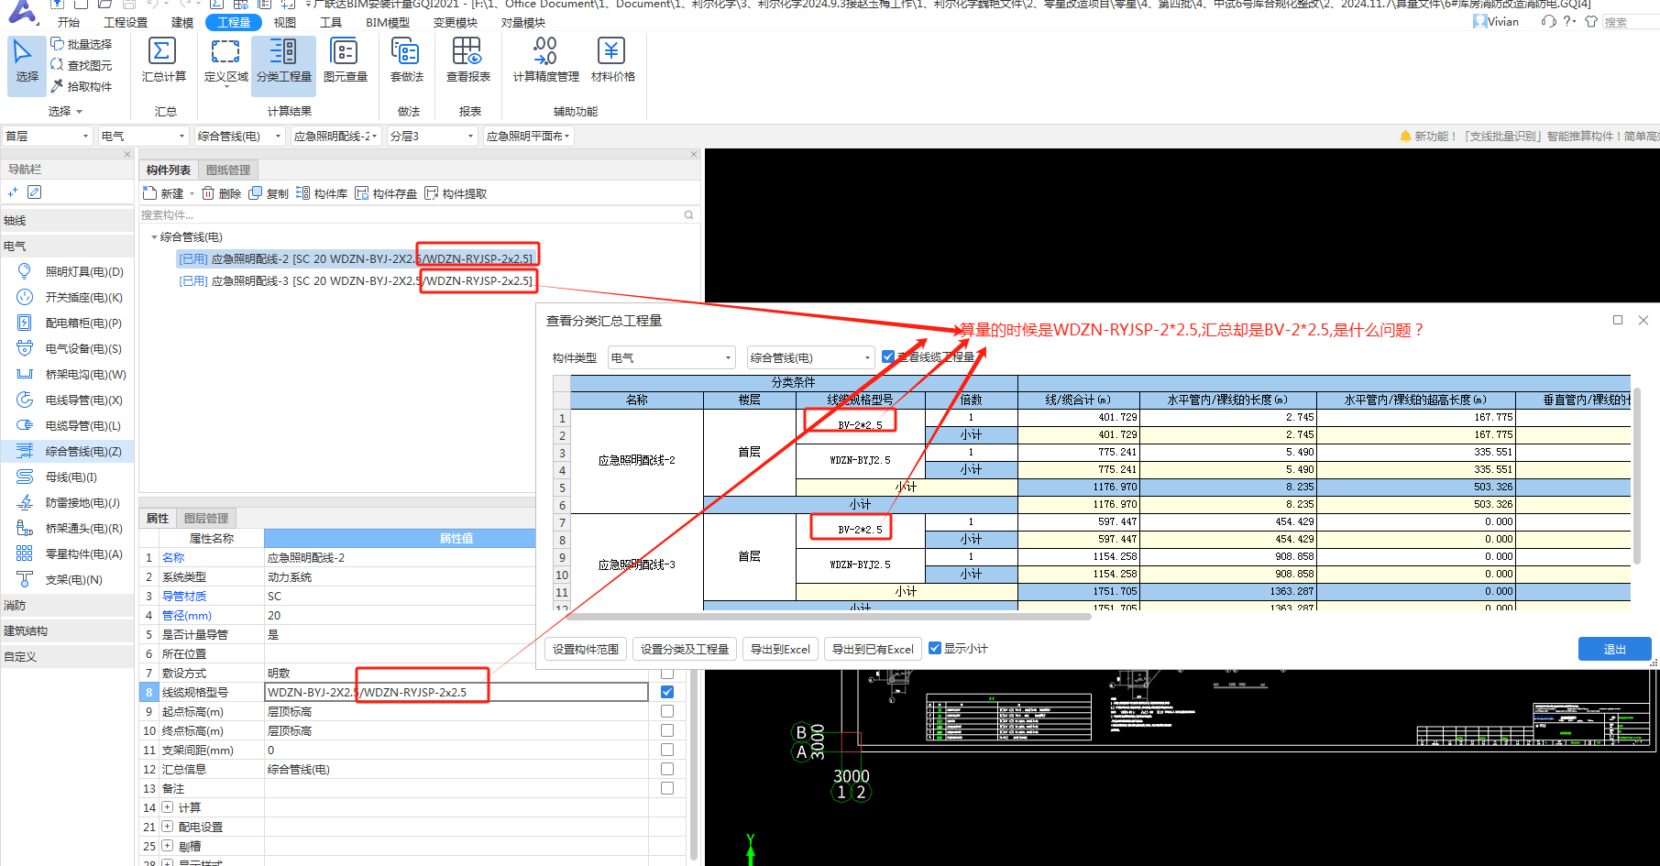The height and width of the screenshot is (866, 1660).
Task: Open the 综合管线(电) type dropdown in the toolbar
Action: 238,136
